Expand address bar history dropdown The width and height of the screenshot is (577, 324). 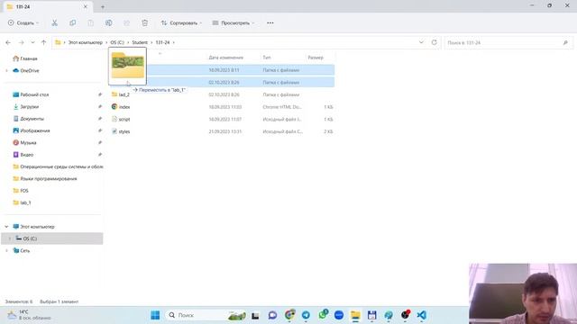coord(421,42)
